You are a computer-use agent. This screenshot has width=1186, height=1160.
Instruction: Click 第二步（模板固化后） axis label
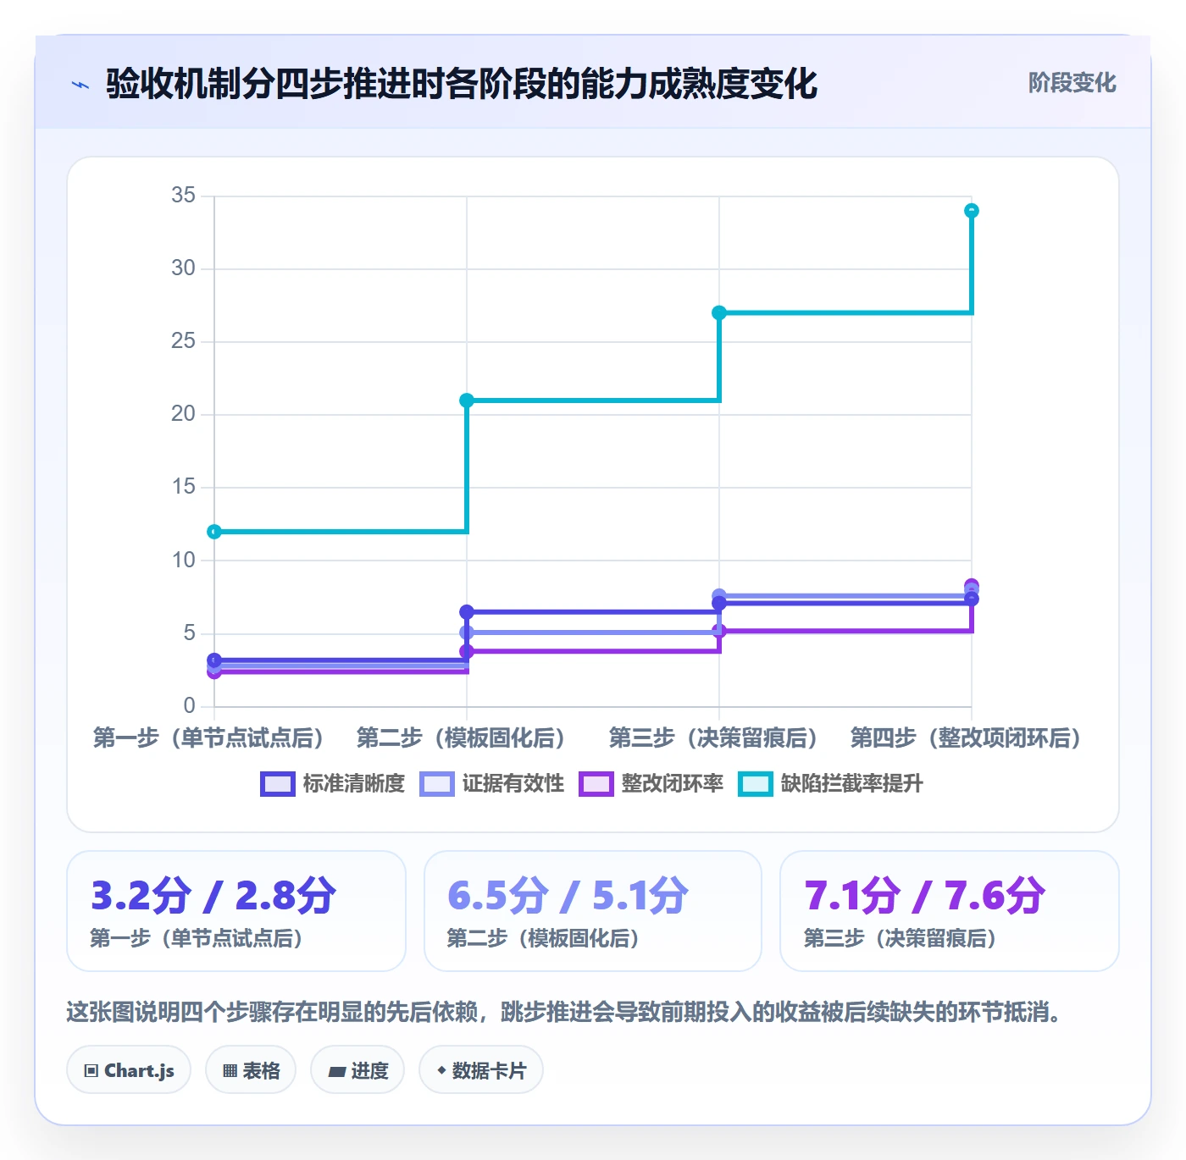[x=461, y=738]
